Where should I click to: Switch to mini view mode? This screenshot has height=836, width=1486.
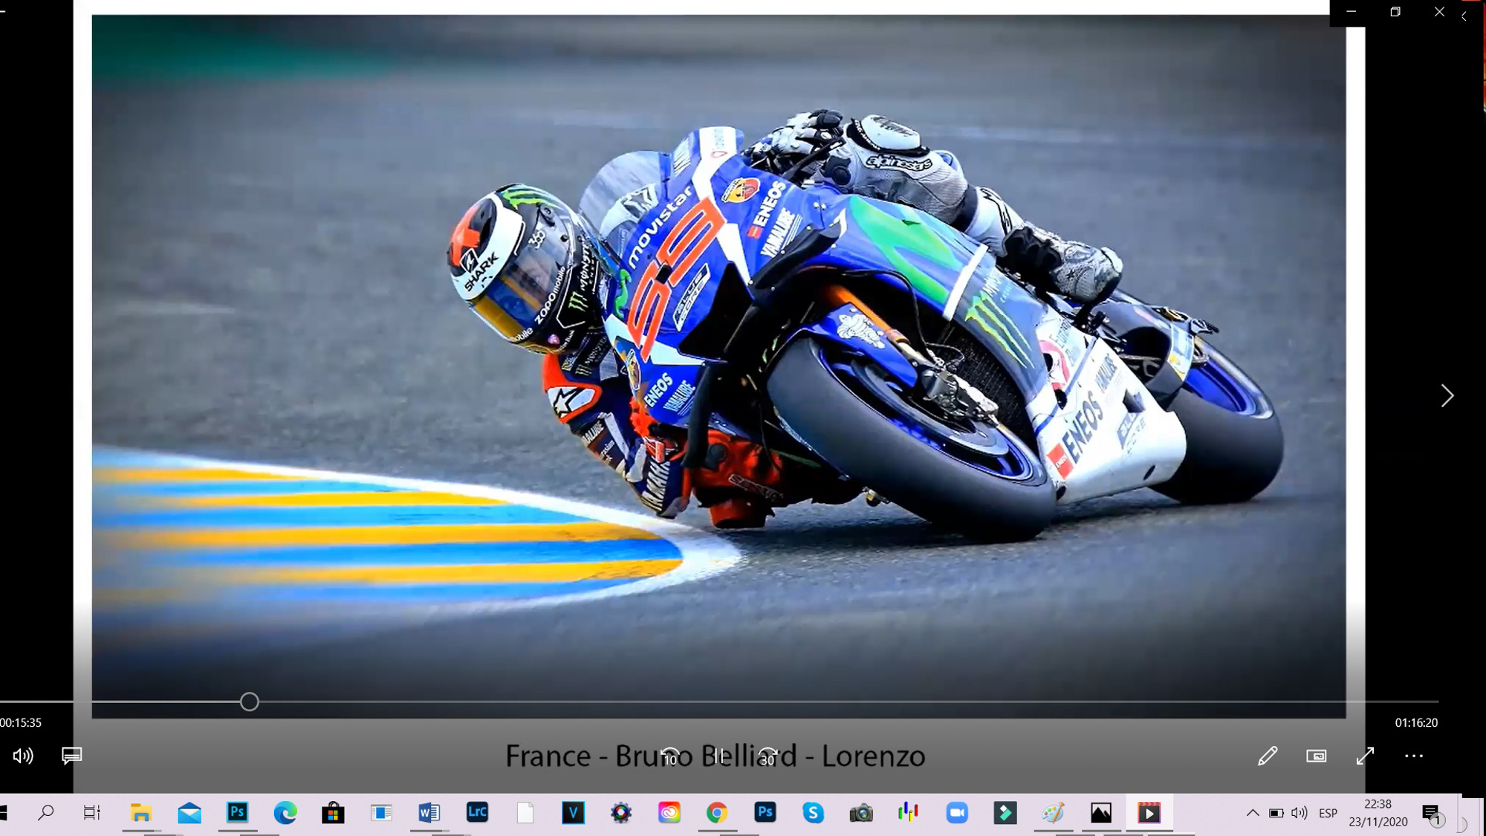point(1316,756)
